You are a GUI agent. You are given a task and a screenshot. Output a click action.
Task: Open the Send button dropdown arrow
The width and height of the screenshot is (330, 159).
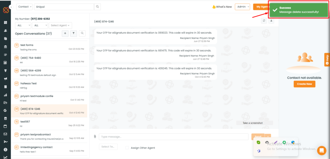(x=268, y=137)
